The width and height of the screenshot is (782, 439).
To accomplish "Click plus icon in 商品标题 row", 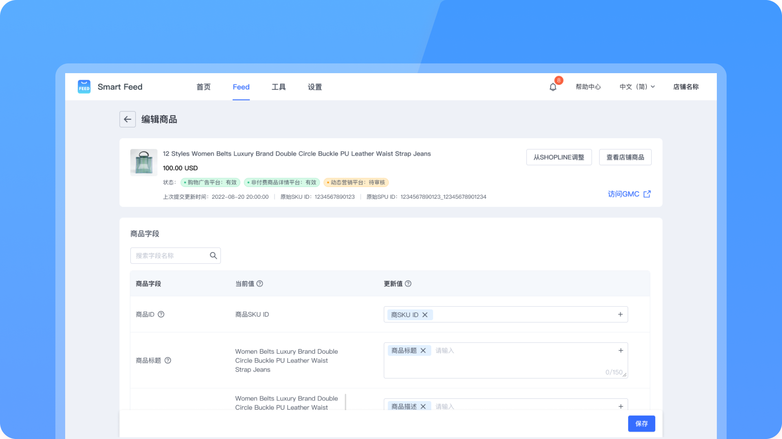I will 621,350.
